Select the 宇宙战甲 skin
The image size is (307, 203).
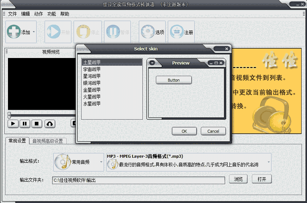point(112,69)
